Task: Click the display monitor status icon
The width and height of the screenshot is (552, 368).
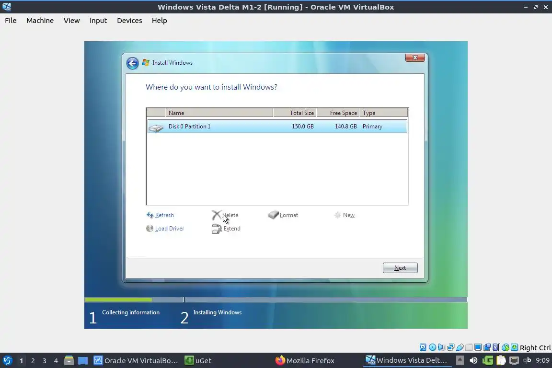Action: click(x=478, y=347)
